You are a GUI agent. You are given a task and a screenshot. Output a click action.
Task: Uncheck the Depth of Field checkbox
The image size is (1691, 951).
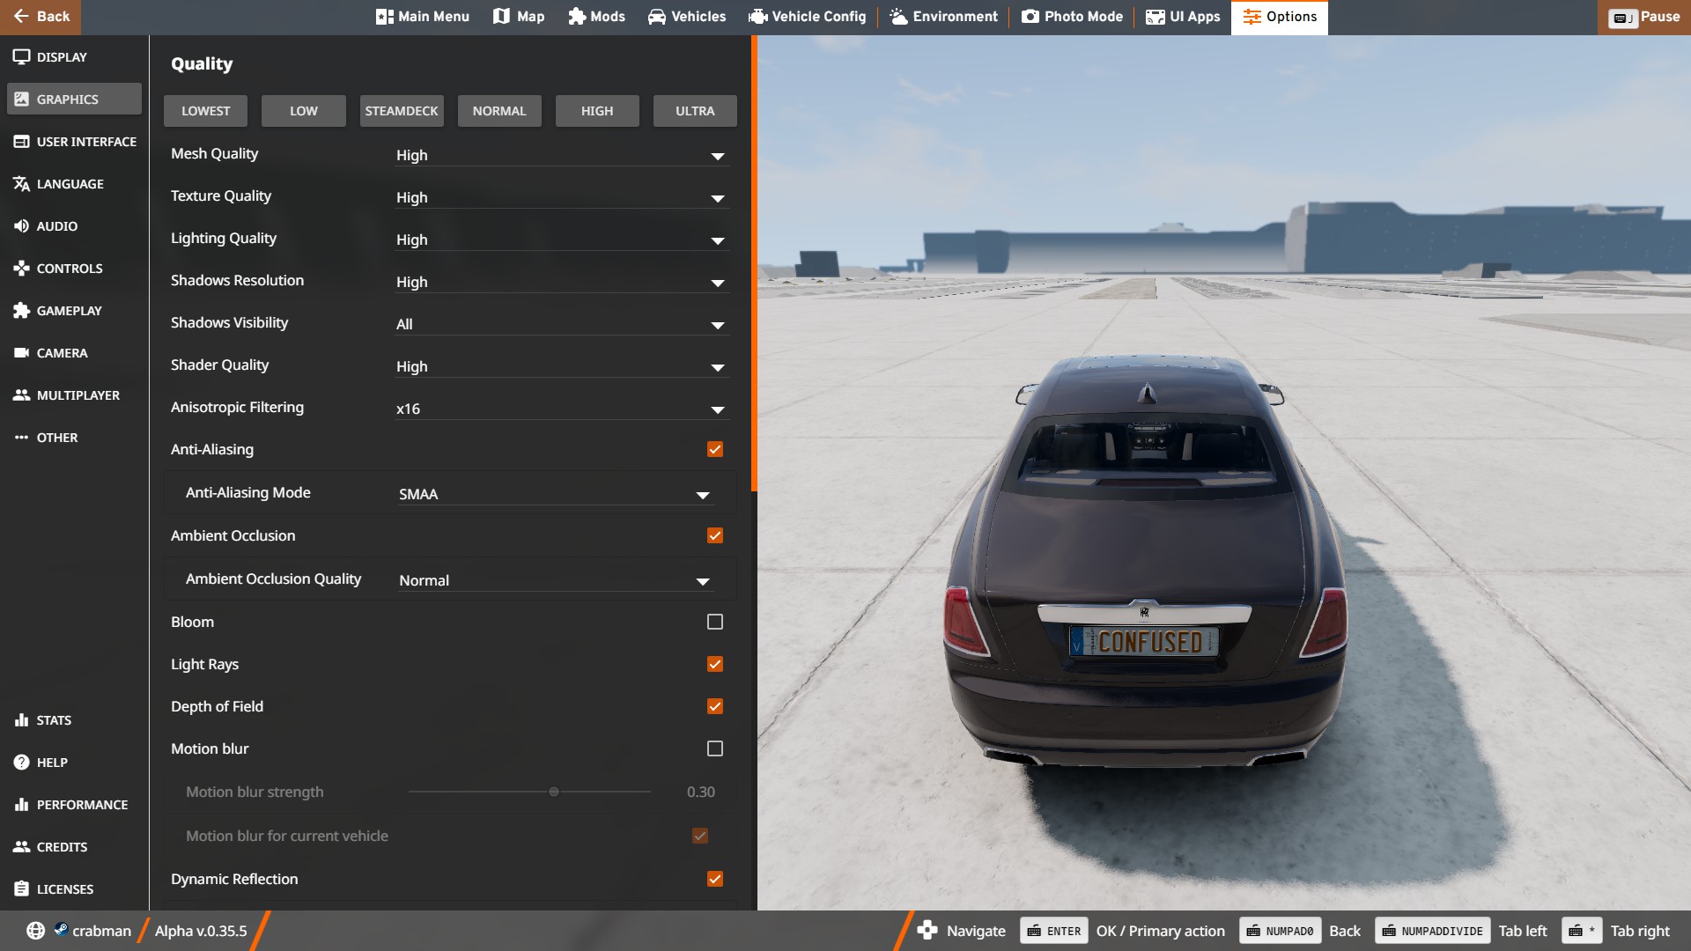[x=715, y=706]
